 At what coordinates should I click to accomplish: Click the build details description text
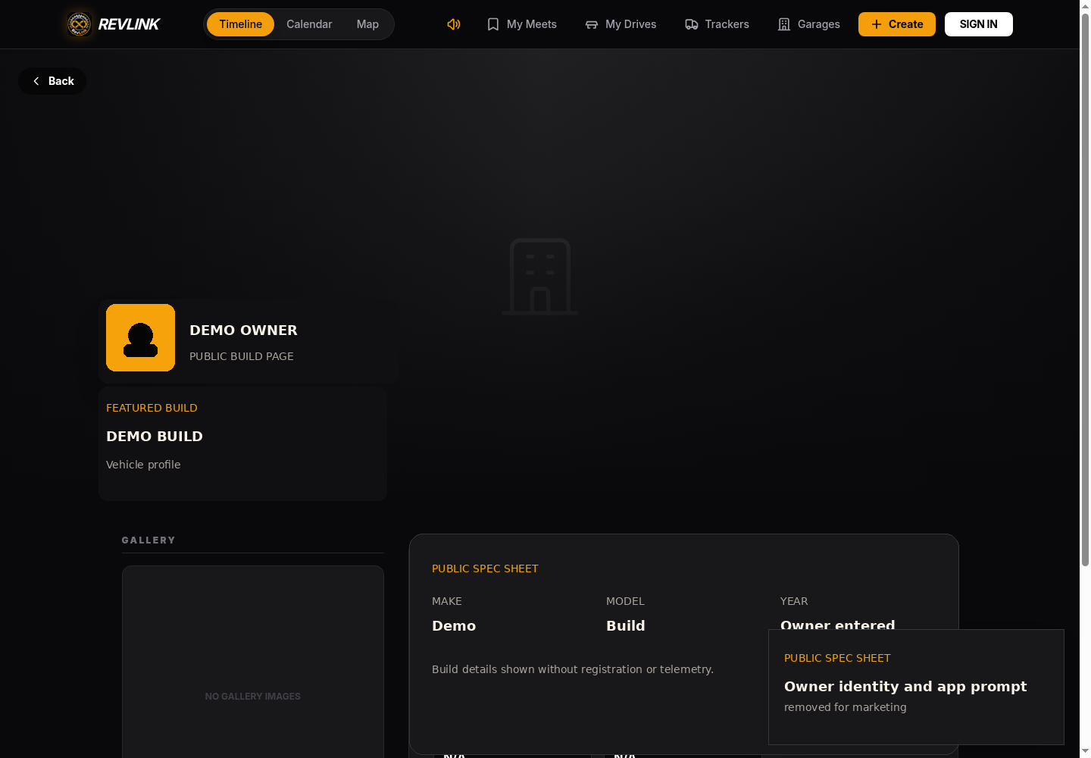pyautogui.click(x=573, y=669)
